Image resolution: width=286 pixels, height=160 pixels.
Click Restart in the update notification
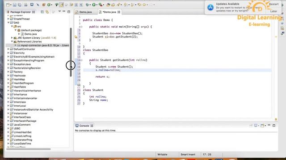(273, 4)
